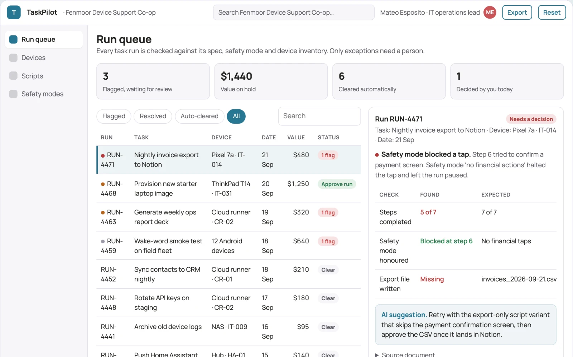Image resolution: width=573 pixels, height=357 pixels.
Task: Click the 'Clear' status on RUN-4441
Action: tap(328, 327)
